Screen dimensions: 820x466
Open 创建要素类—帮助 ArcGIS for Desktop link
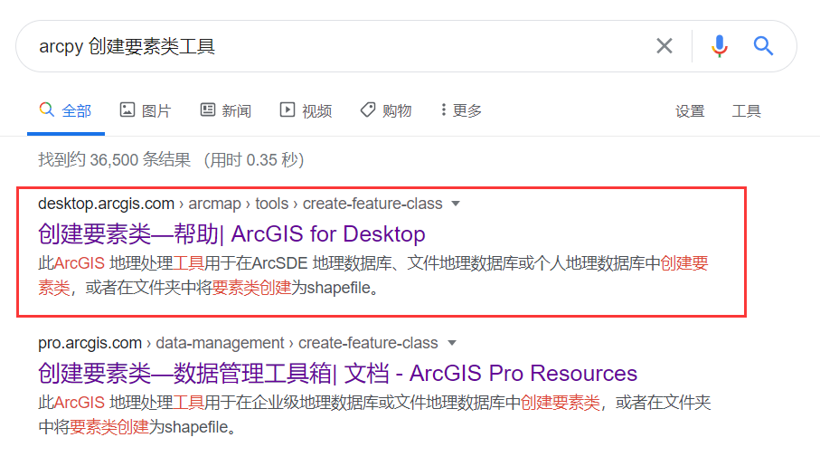(x=231, y=234)
